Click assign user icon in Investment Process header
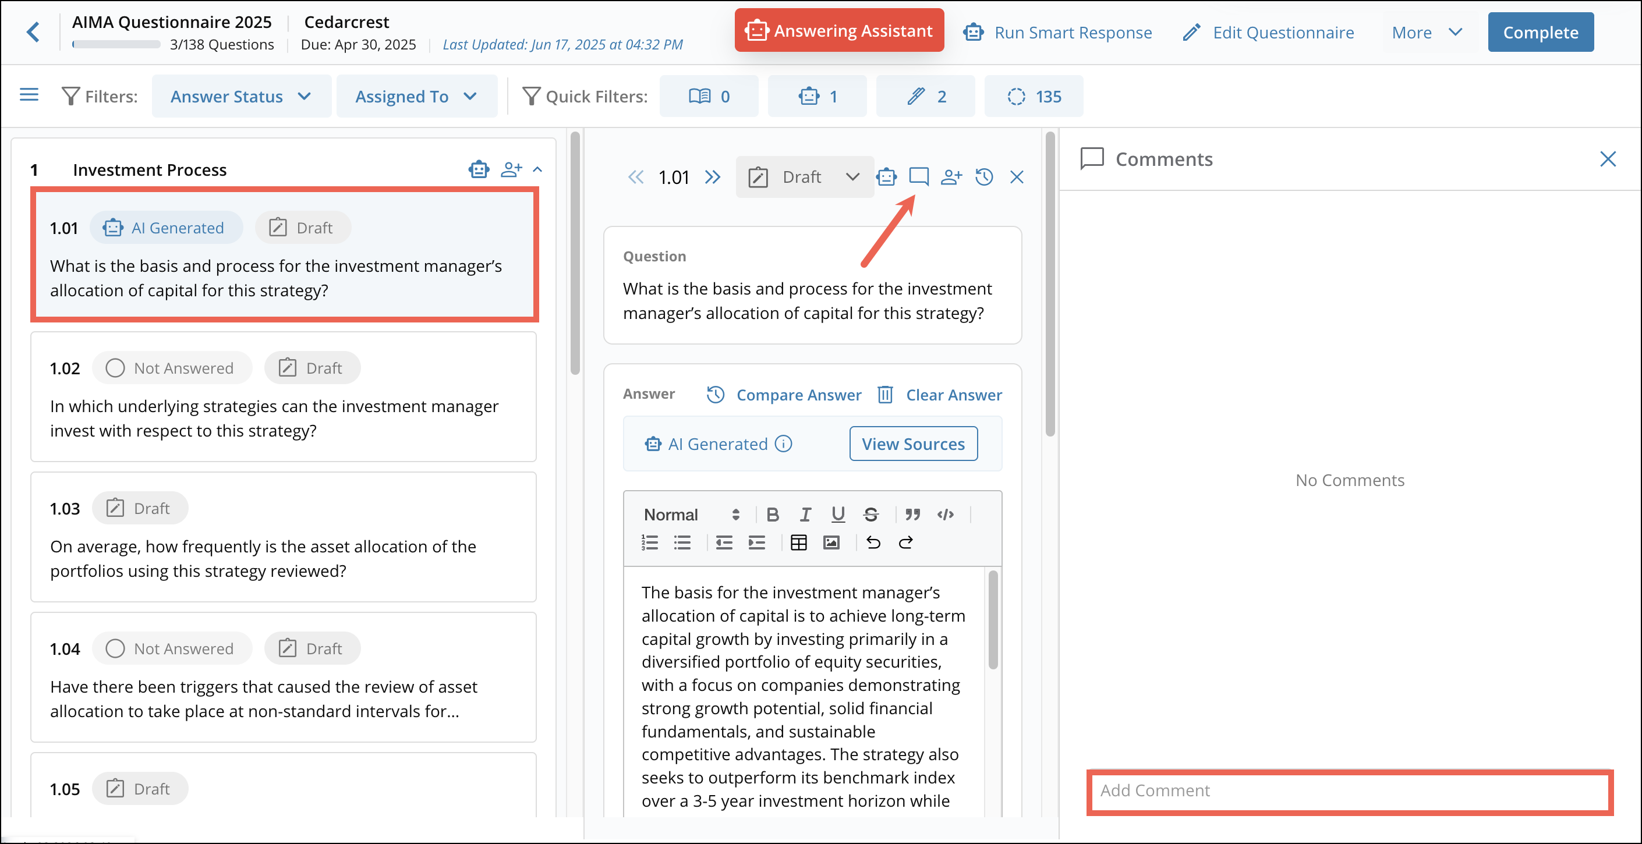1642x844 pixels. (511, 169)
